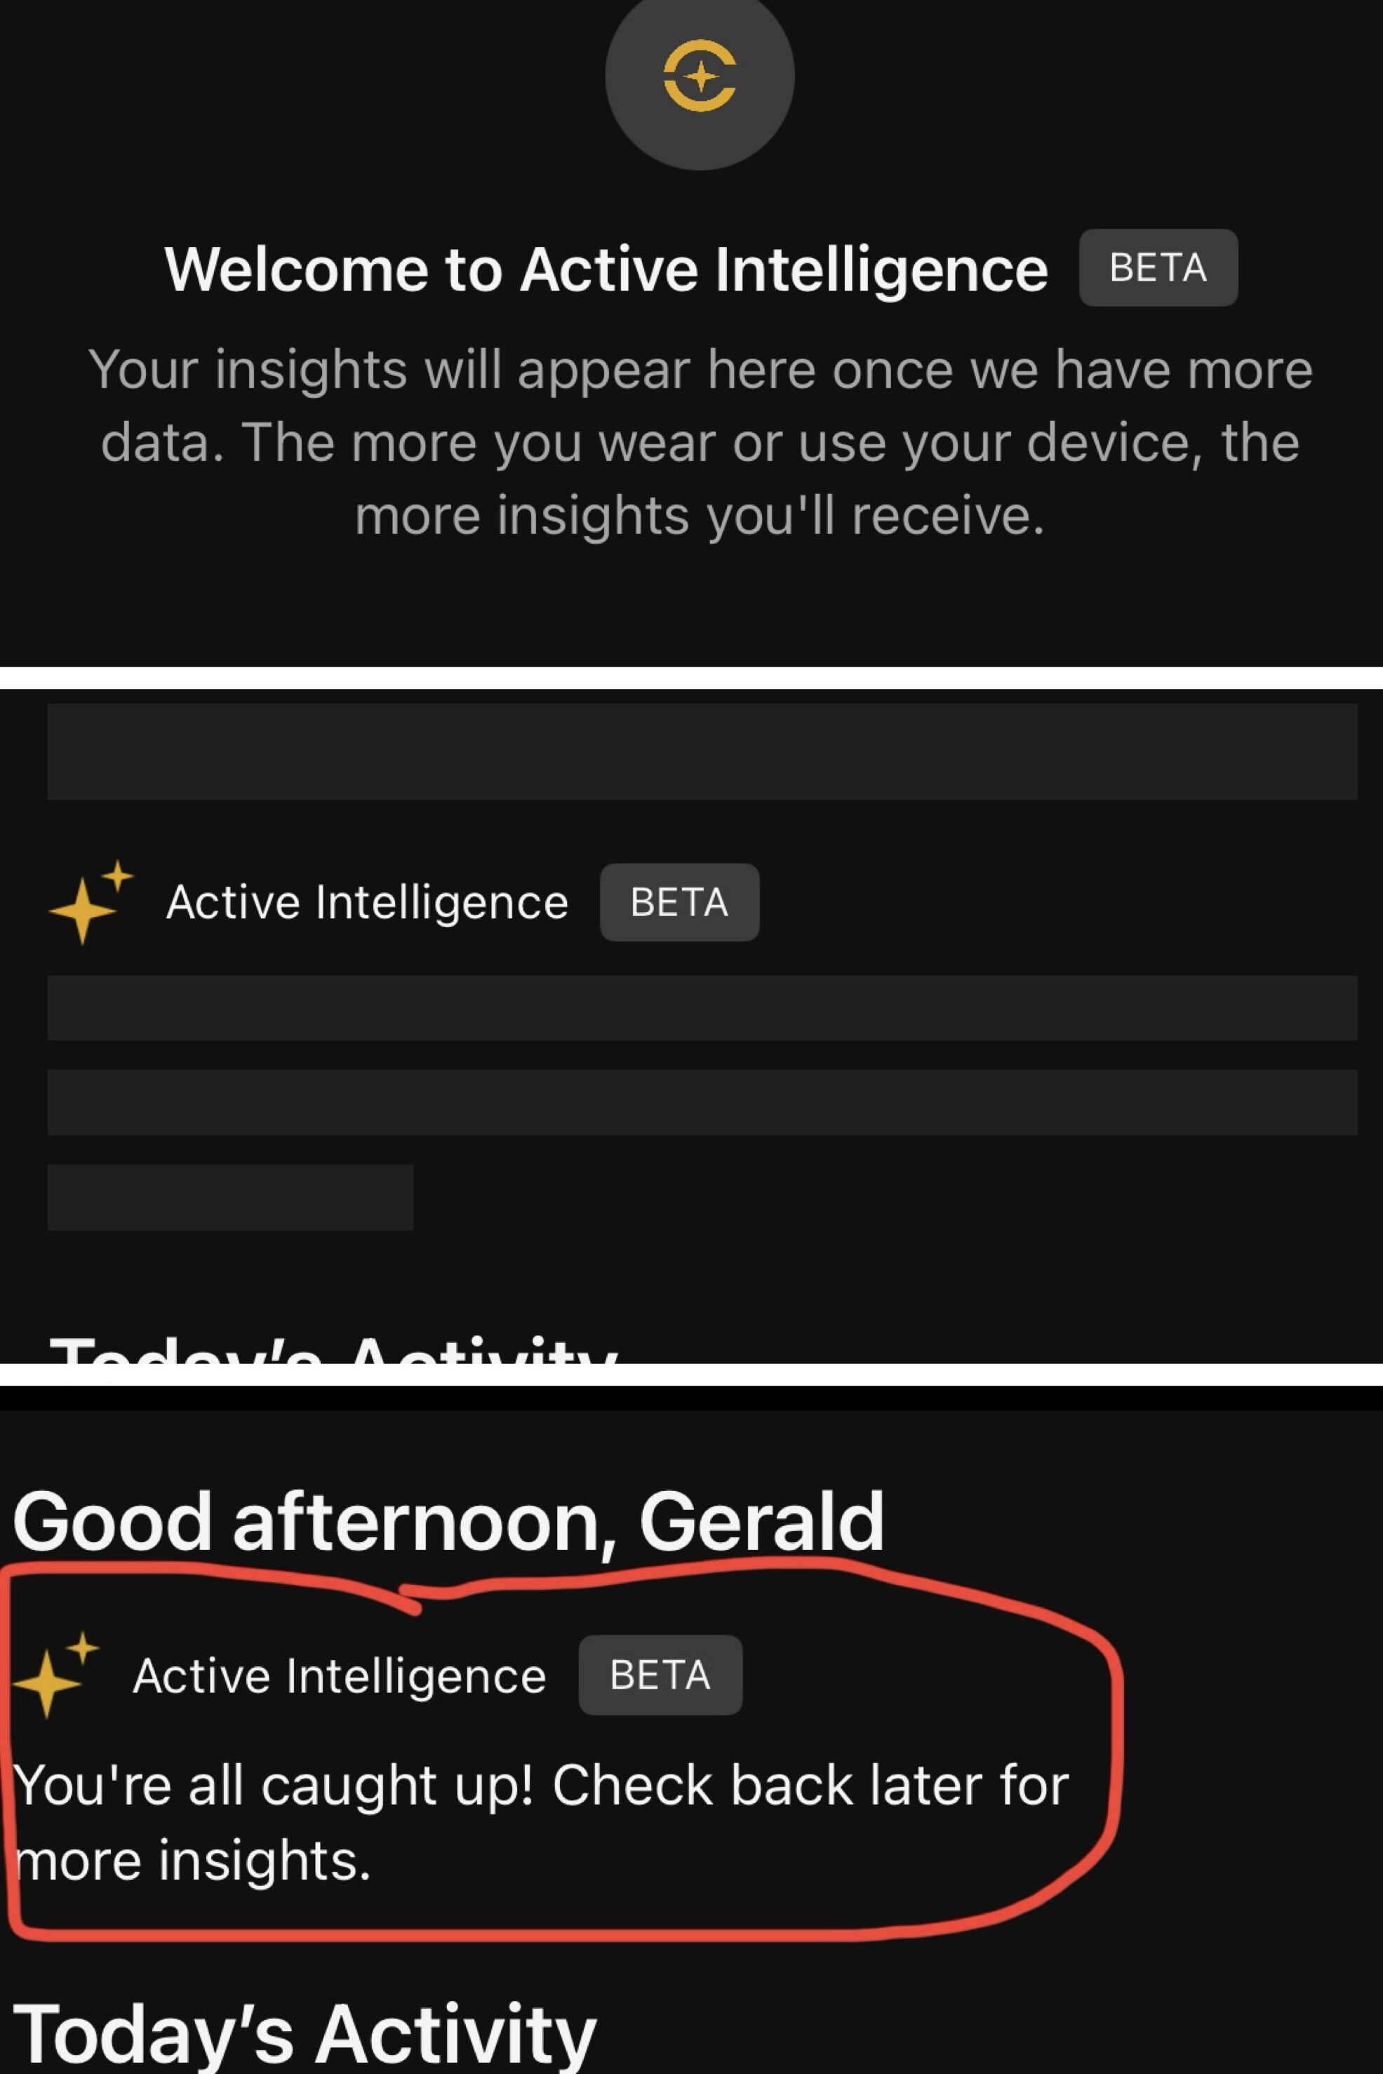Tap first skeleton line under loading Active Intelligence

pos(702,1008)
